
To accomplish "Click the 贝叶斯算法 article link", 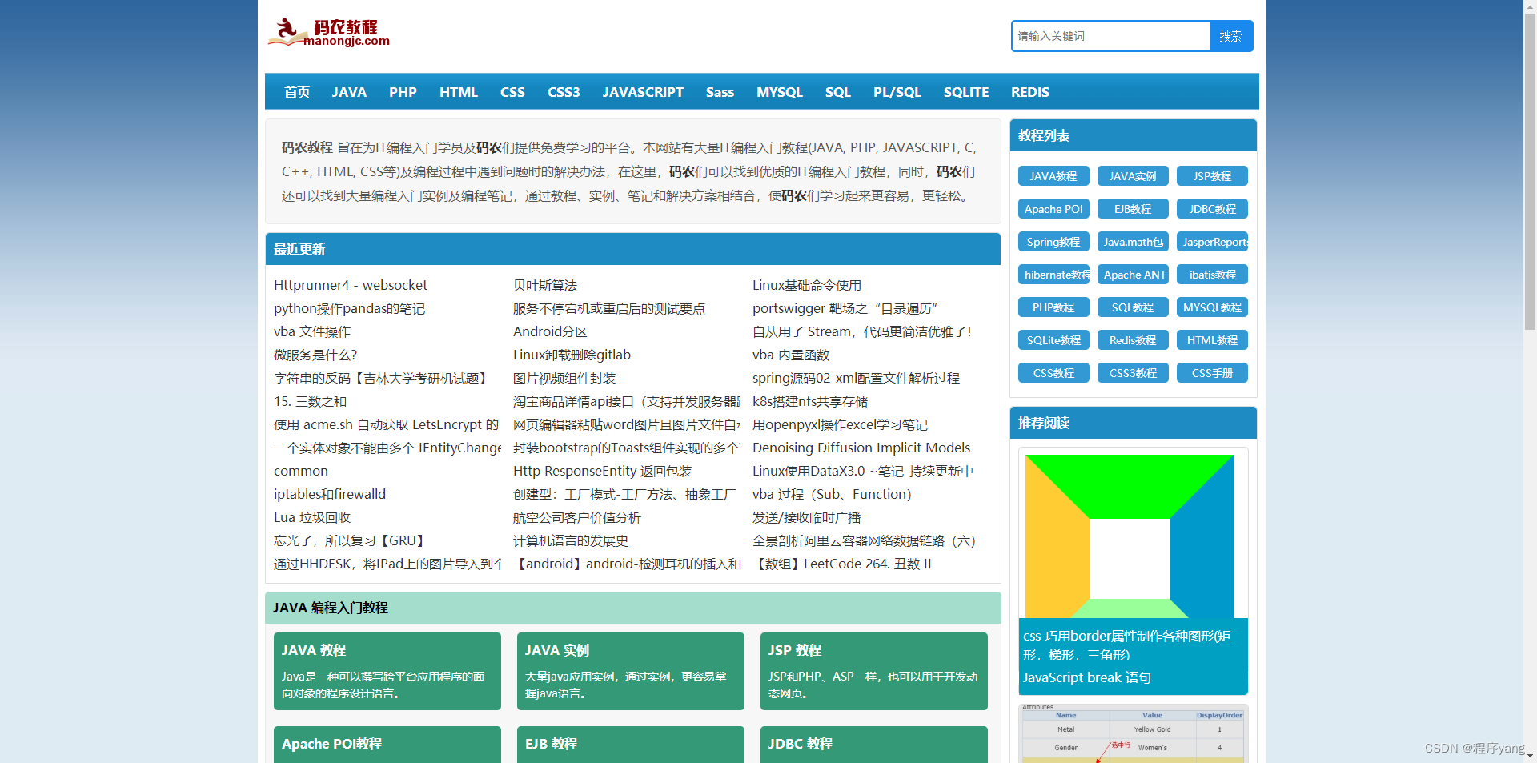I will tap(545, 285).
